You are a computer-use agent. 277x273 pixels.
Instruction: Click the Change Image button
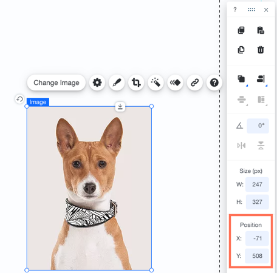(x=56, y=83)
